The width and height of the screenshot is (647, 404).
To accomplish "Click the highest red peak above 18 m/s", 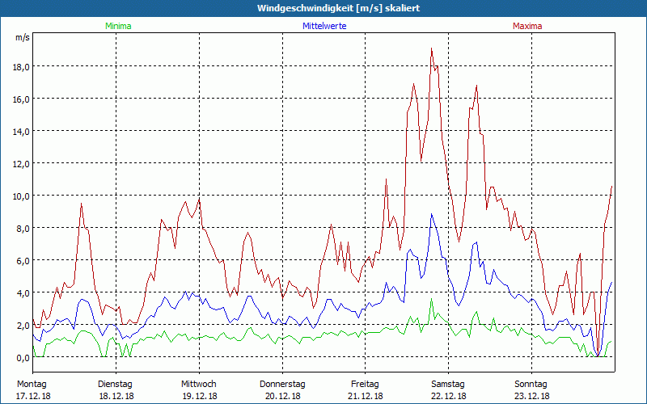I will tap(432, 49).
